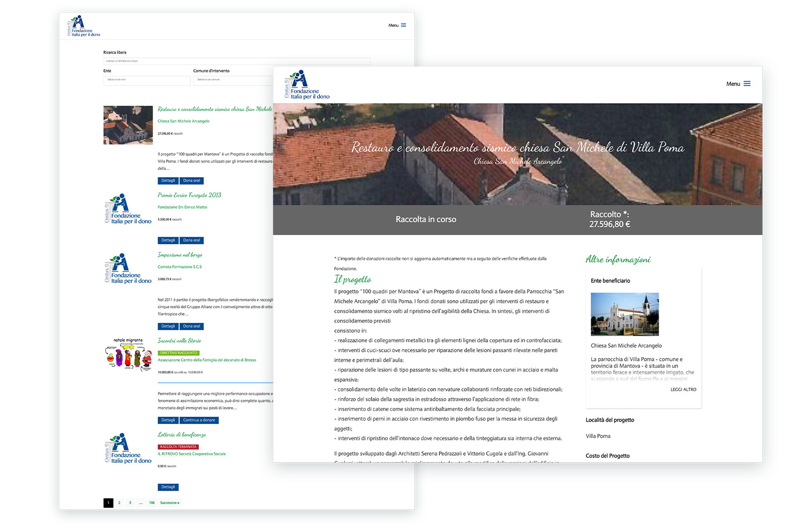Screen dimensions: 795x530
Task: Click Località del progetto label
Action: (610, 420)
